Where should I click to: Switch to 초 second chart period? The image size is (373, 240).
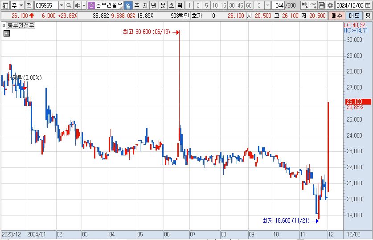click(x=172, y=5)
